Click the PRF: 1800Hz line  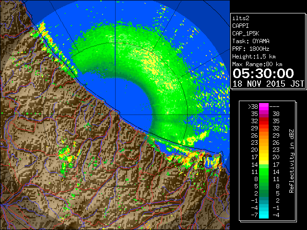point(251,49)
